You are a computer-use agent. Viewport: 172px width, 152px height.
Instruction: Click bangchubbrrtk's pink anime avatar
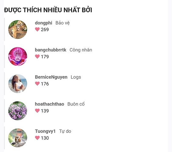pyautogui.click(x=18, y=57)
